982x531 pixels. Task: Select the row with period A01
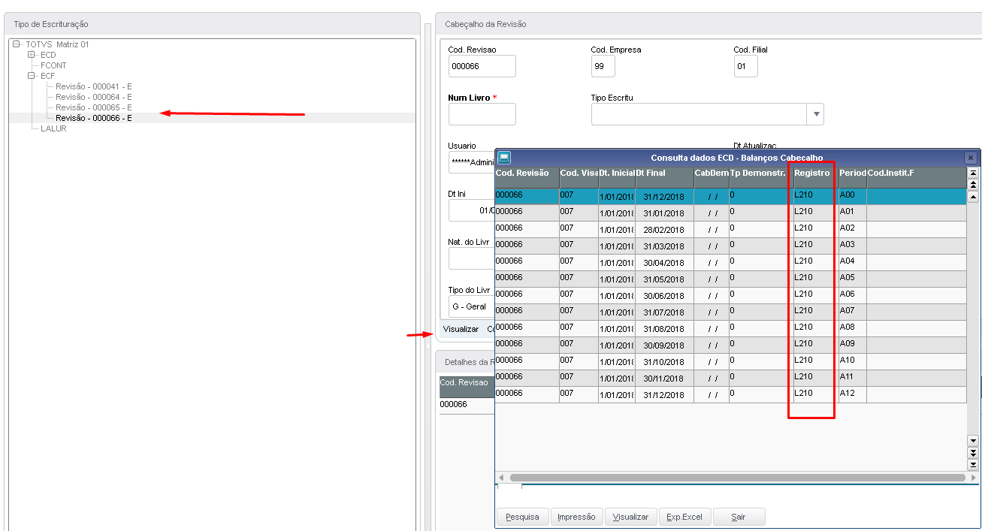(x=730, y=213)
